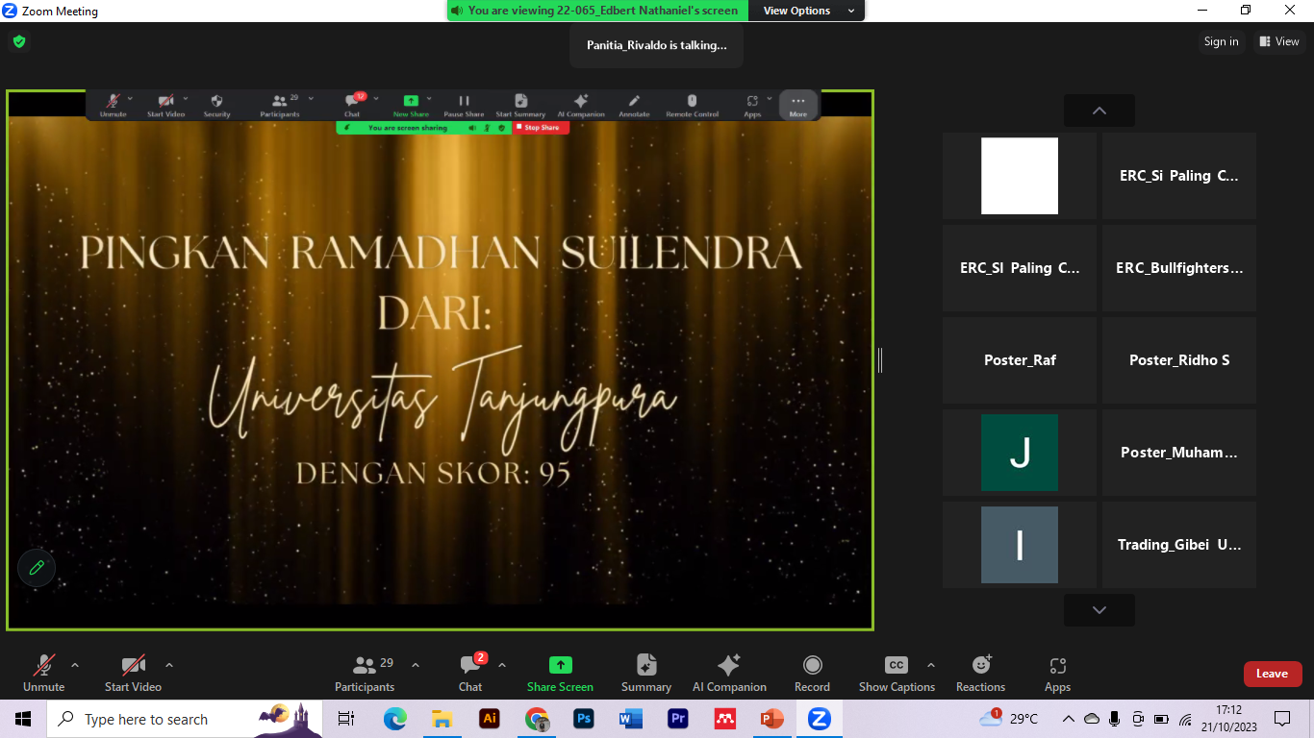
Task: Open the View layout menu
Action: 1279,41
